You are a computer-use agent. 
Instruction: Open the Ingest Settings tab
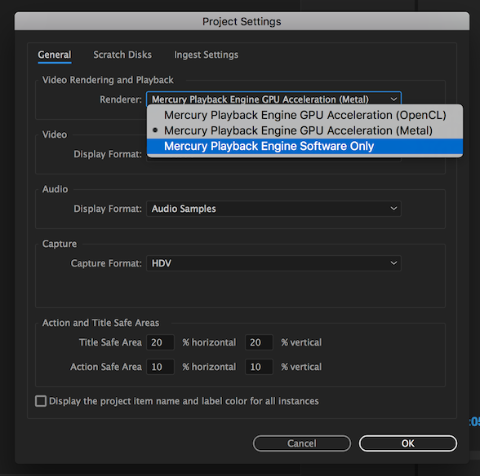206,55
